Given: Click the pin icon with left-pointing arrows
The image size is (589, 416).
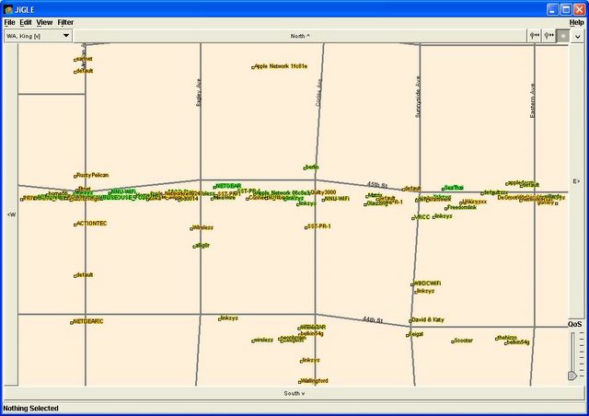Looking at the screenshot, I should point(535,36).
